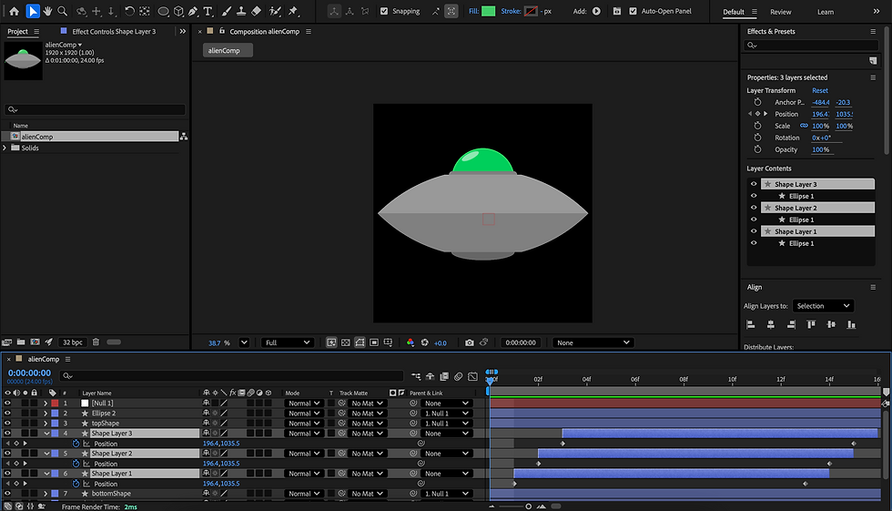
Task: Open the region of interest button
Action: point(374,342)
